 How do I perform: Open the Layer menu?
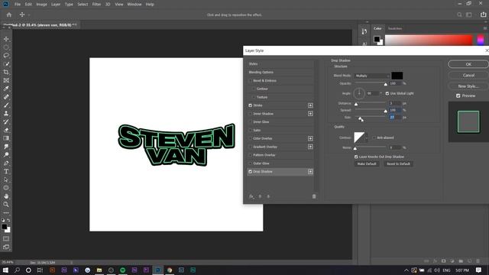[x=56, y=5]
